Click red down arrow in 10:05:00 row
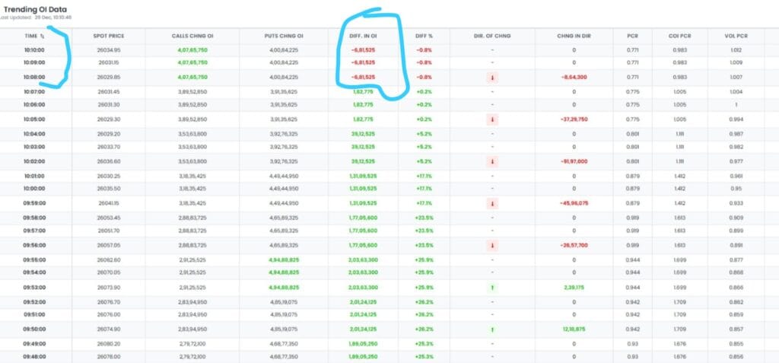 [492, 119]
